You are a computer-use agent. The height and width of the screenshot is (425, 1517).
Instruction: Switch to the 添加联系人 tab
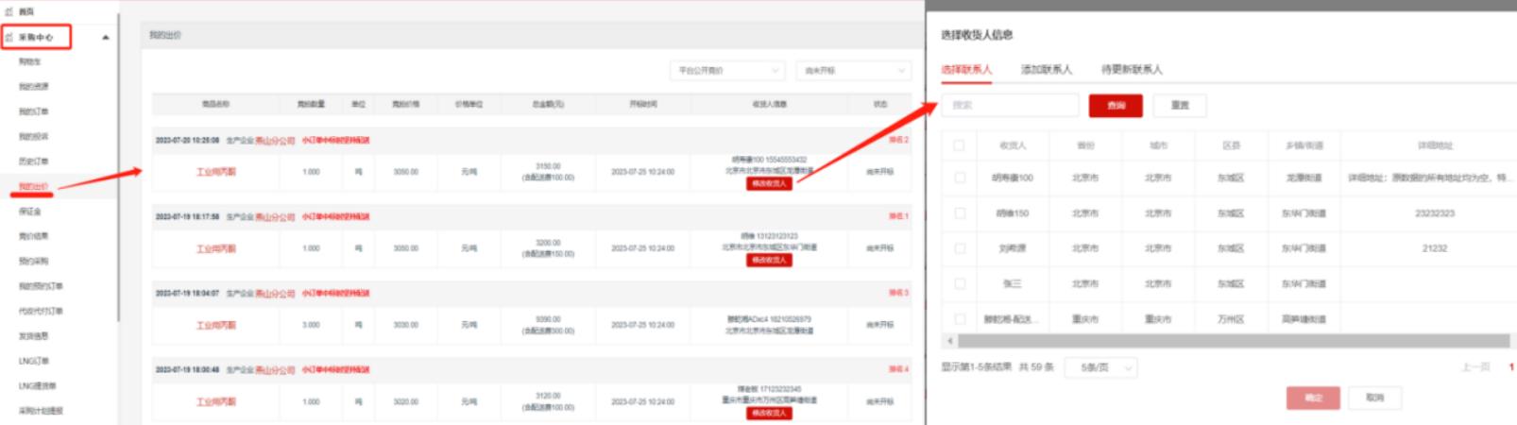[1046, 70]
